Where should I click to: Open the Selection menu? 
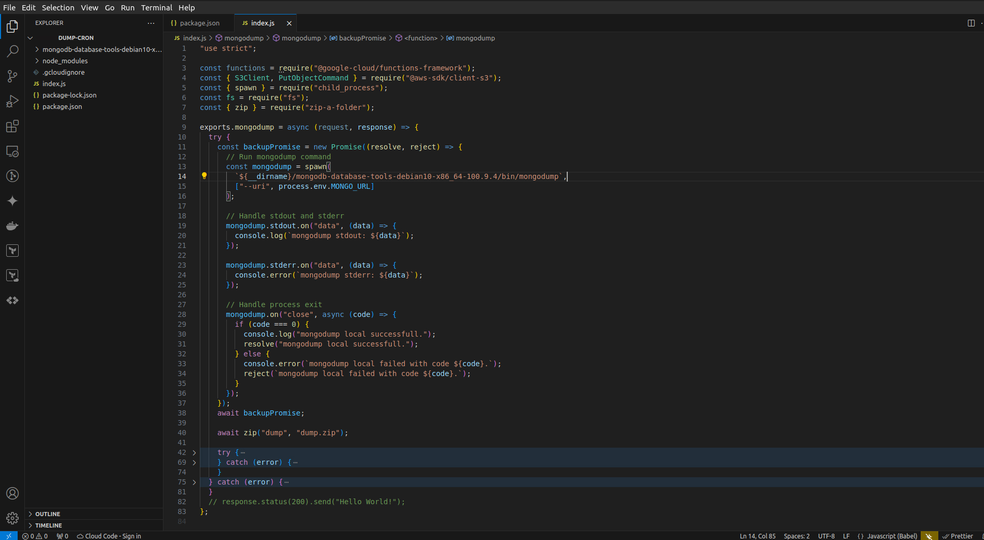tap(58, 7)
